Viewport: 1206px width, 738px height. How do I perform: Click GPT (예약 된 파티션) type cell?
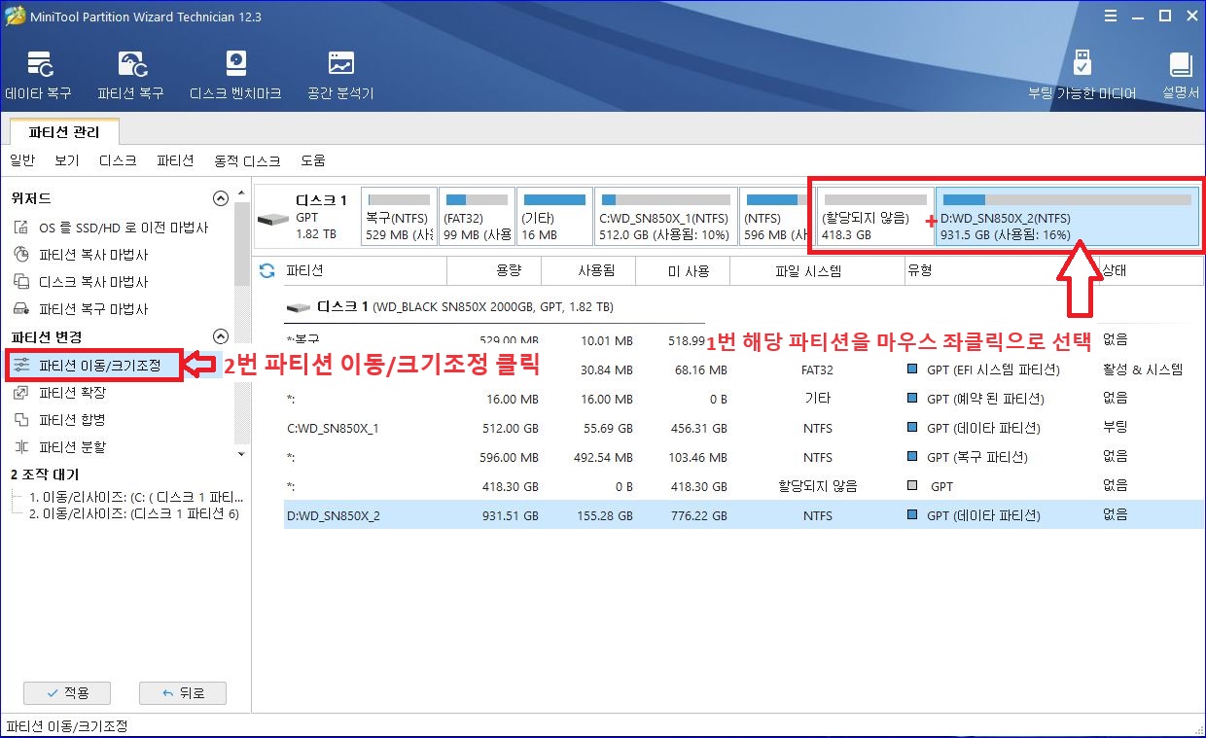[975, 400]
